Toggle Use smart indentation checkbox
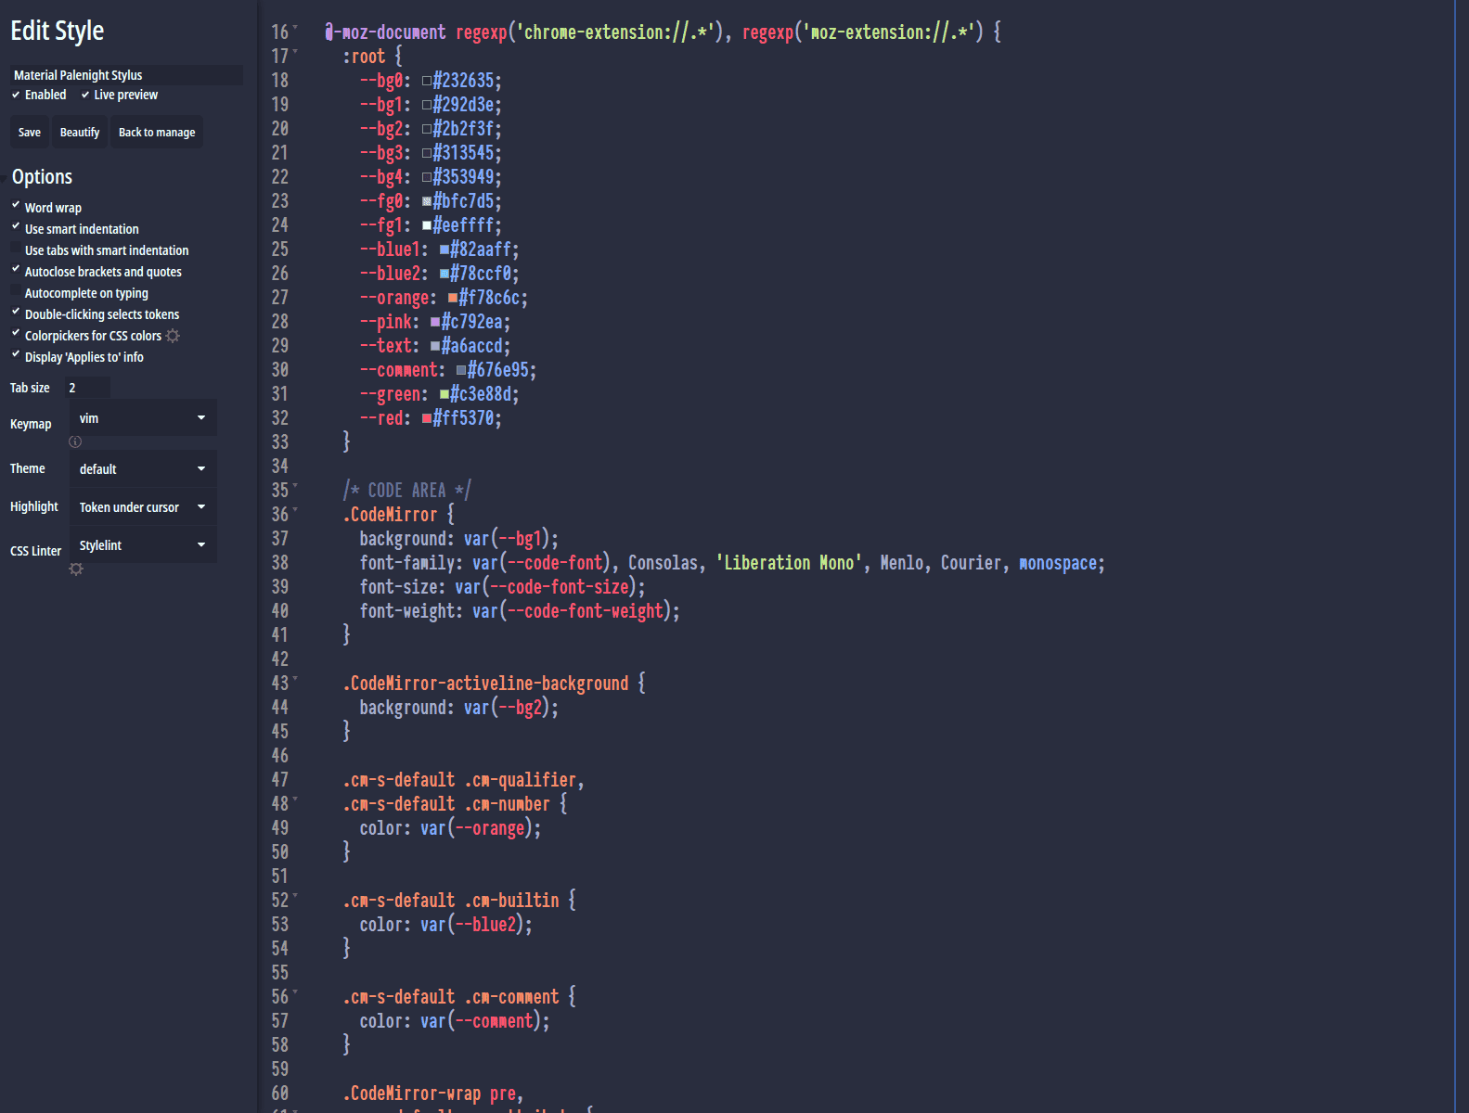Image resolution: width=1469 pixels, height=1113 pixels. (x=16, y=226)
